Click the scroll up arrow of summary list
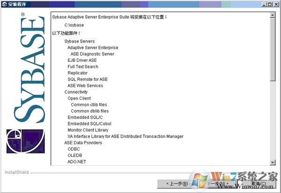This screenshot has width=281, height=193. click(x=273, y=15)
